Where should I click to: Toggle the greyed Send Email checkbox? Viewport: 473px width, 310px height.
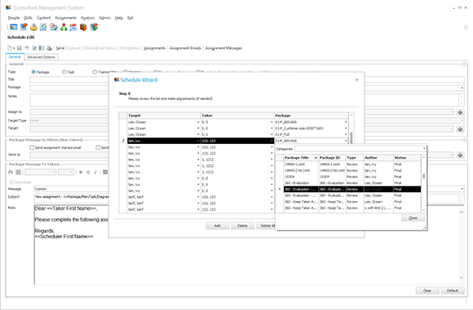click(x=11, y=182)
